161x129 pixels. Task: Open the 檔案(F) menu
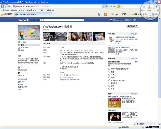click(x=6, y=10)
